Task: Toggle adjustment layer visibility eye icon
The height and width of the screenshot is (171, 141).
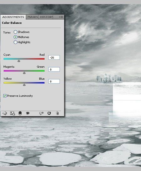Action: tap(28, 113)
